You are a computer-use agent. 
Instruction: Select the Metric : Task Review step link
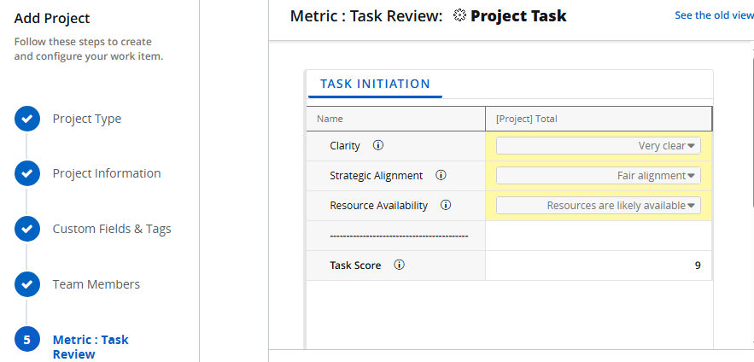tap(91, 346)
